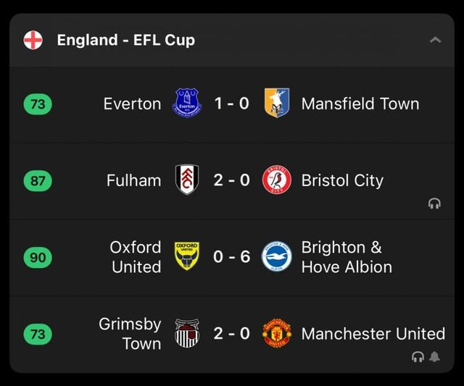Click the England flag icon

coord(33,41)
